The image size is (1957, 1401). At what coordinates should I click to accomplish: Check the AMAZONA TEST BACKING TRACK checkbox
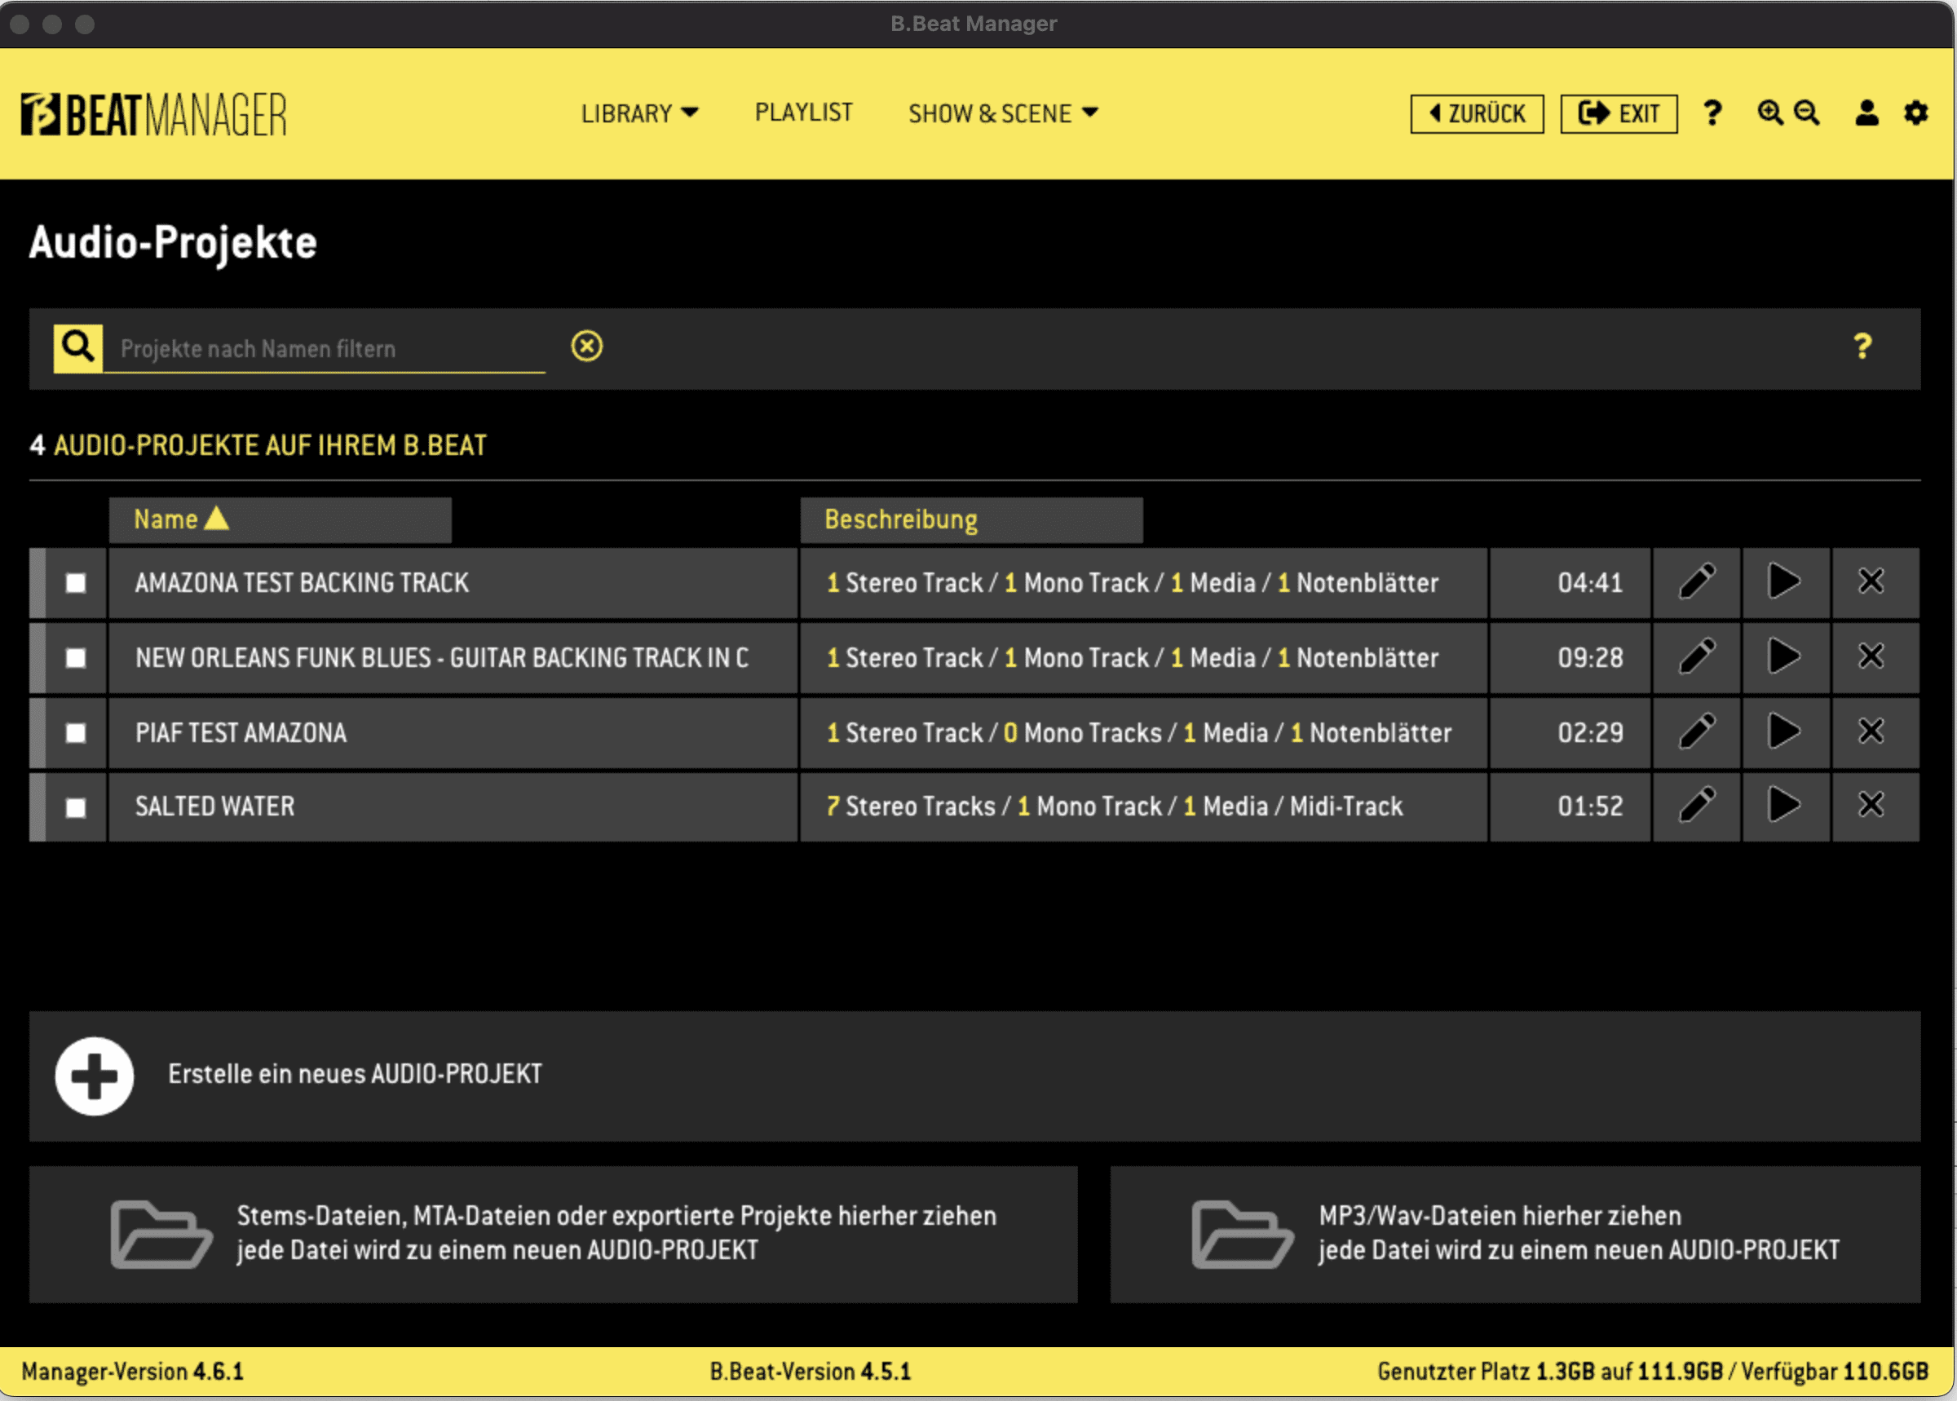[x=76, y=583]
